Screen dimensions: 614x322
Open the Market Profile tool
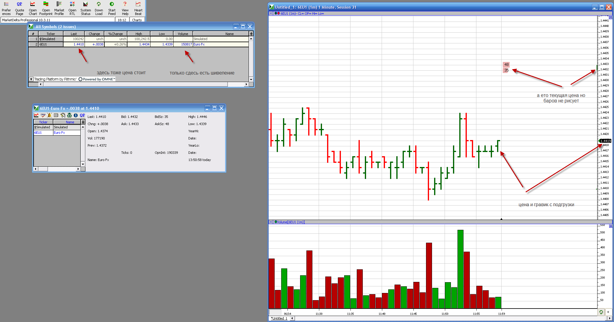[x=59, y=8]
